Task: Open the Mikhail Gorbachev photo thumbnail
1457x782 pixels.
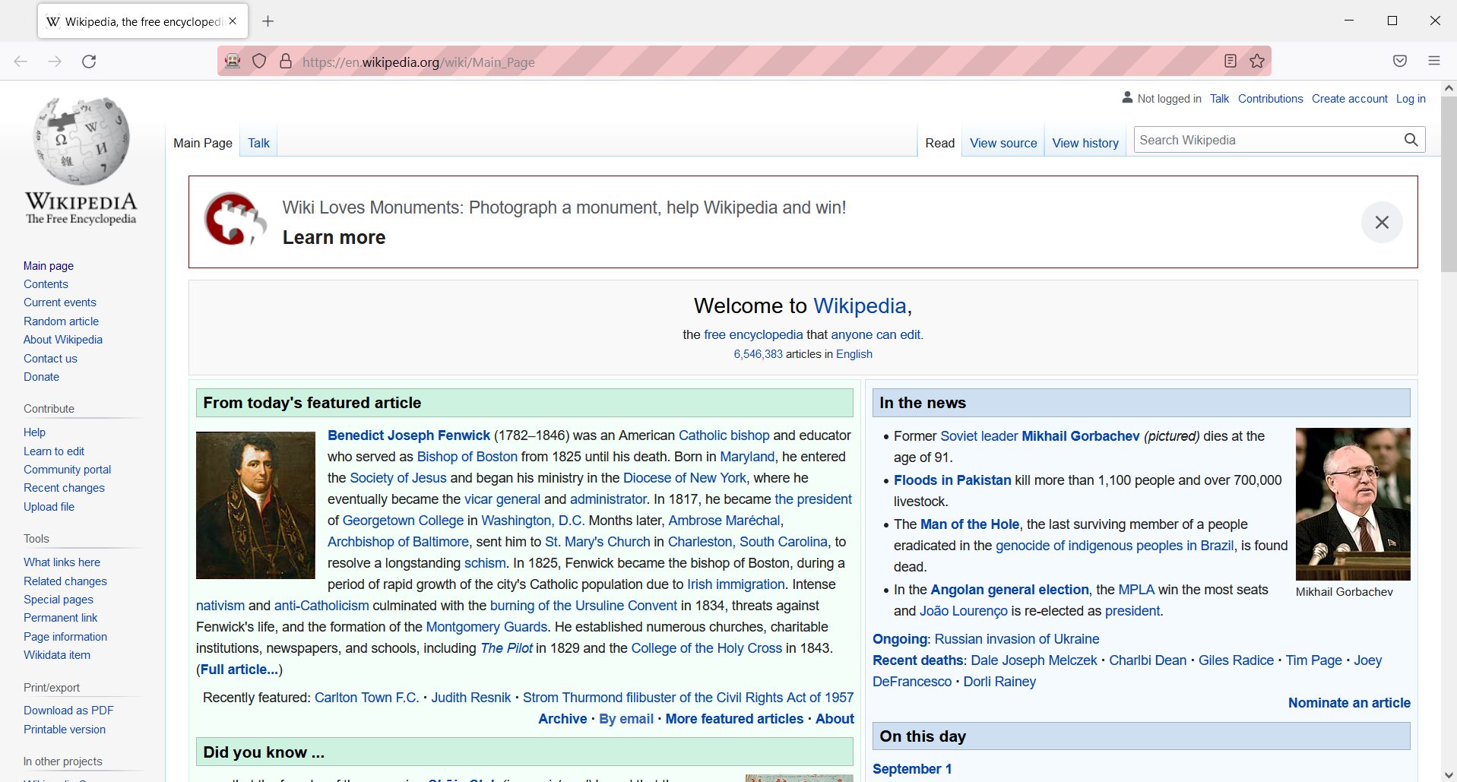Action: coord(1352,504)
